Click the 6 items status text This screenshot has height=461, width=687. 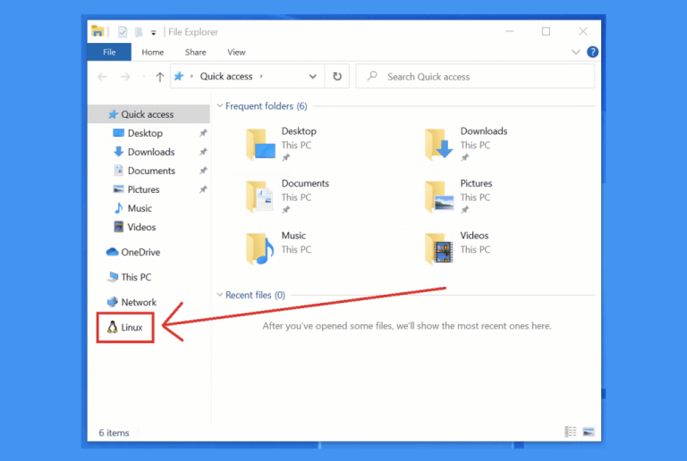[x=114, y=432]
